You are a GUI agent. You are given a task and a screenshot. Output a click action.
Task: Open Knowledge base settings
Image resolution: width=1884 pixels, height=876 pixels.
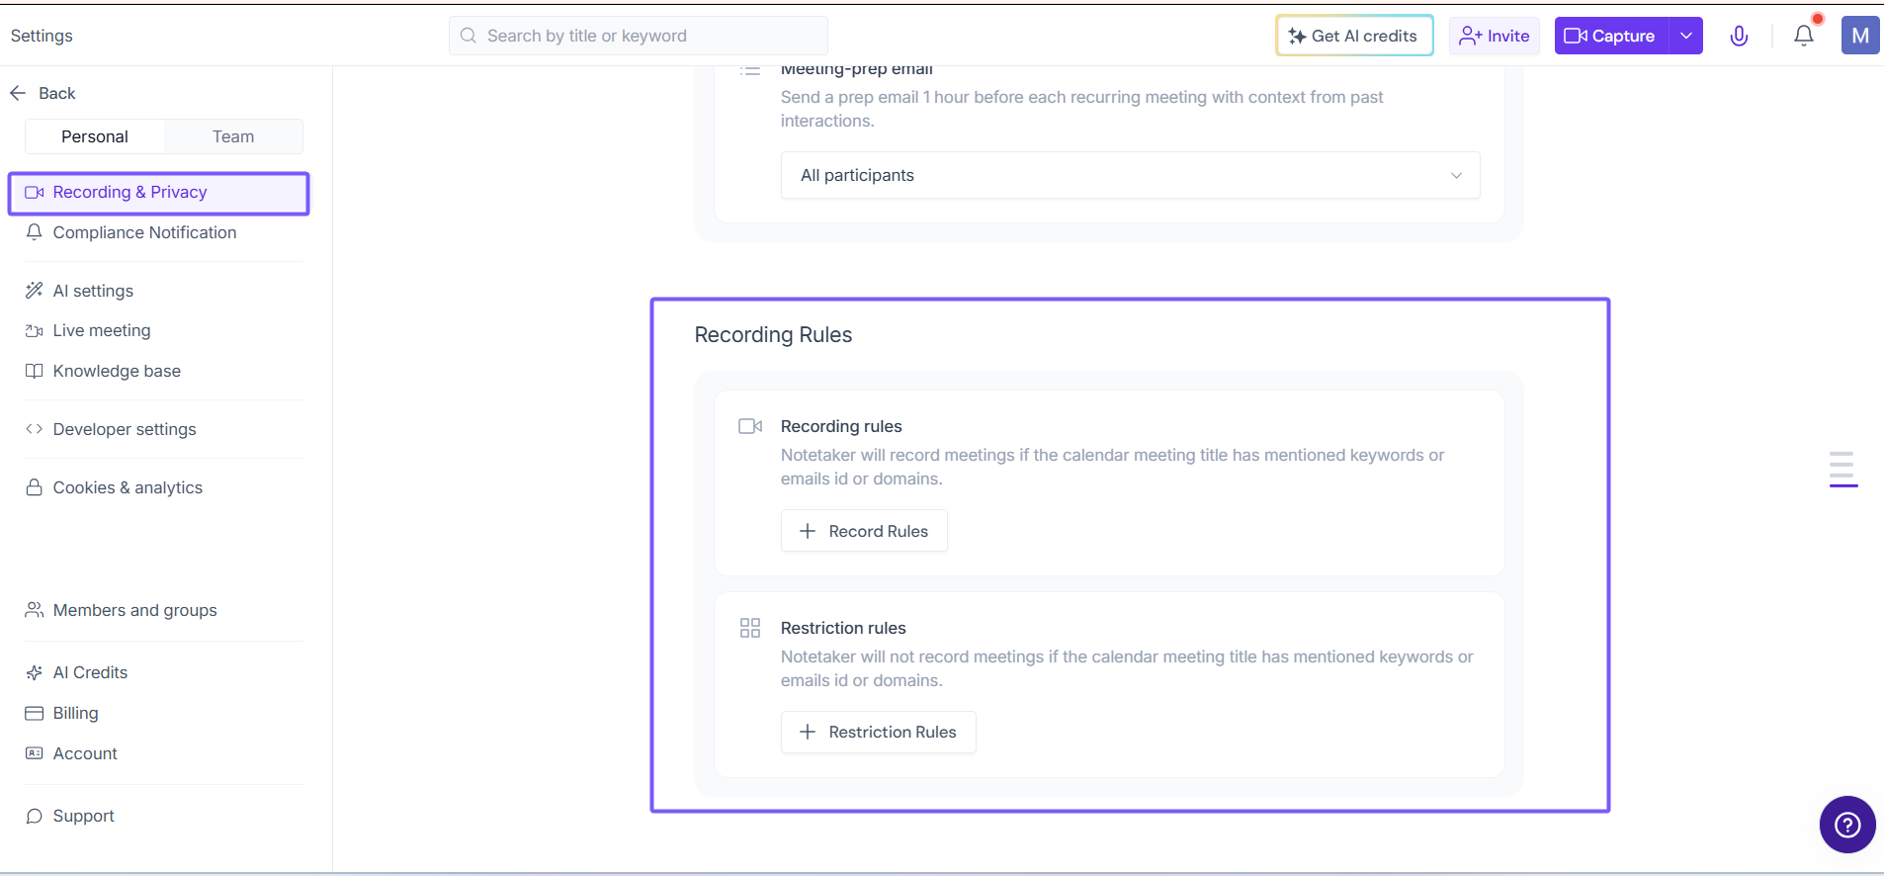pos(117,371)
